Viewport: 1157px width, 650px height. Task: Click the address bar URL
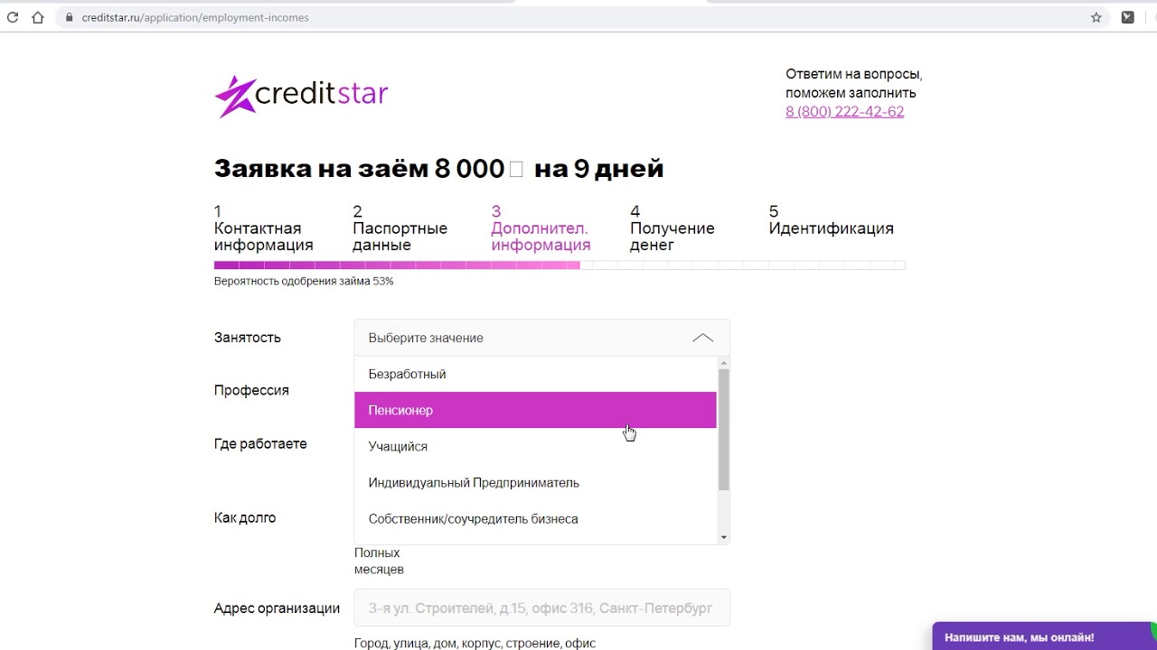pyautogui.click(x=195, y=17)
